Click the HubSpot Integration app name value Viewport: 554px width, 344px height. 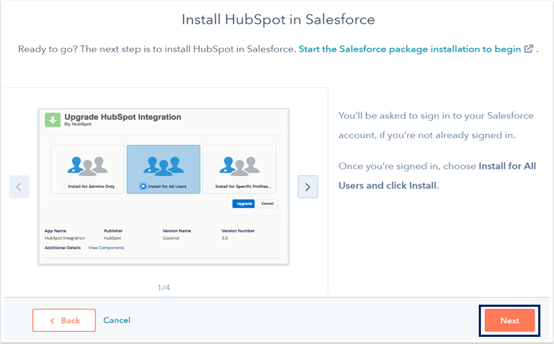65,238
